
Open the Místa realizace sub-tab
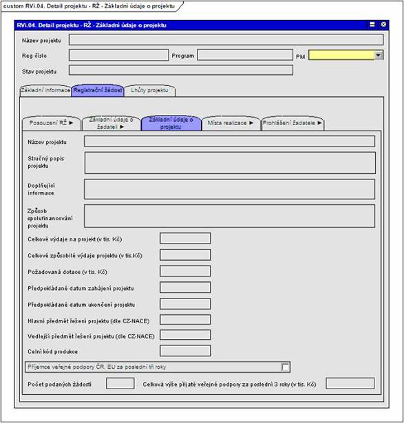pos(231,123)
